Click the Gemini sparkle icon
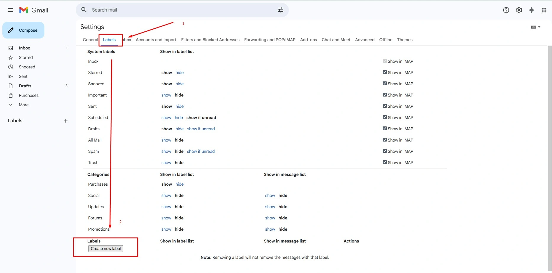Viewport: 552px width, 273px height. [532, 10]
